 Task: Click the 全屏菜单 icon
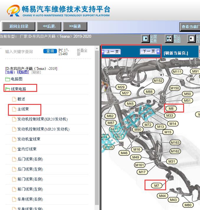145,39
